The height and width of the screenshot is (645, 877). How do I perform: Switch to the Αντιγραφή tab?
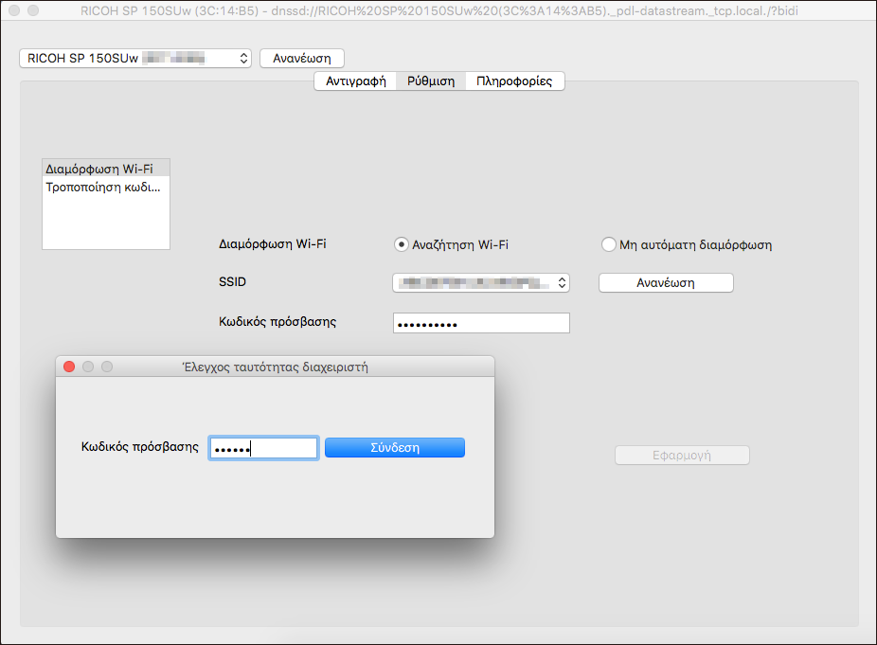[356, 81]
